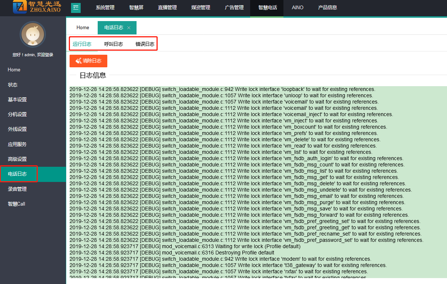Open the Home tab
This screenshot has width=447, height=284.
point(83,28)
